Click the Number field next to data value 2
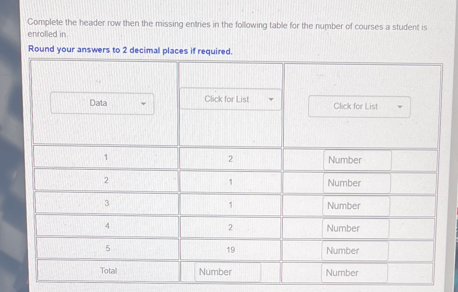Viewport: 458px width, 292px height. pyautogui.click(x=357, y=183)
